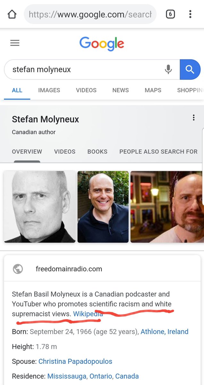The image size is (204, 385).
Task: Open the browser three-dot overflow menu
Action: [x=190, y=14]
